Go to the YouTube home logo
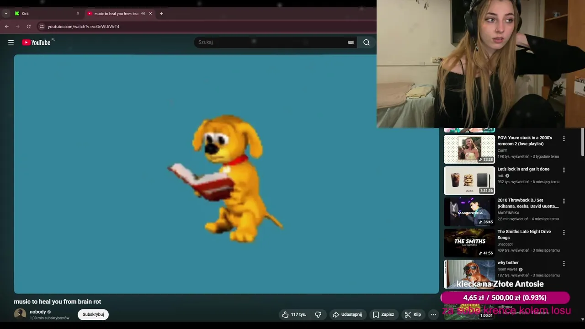Screen dimensions: 585x329 [37, 42]
